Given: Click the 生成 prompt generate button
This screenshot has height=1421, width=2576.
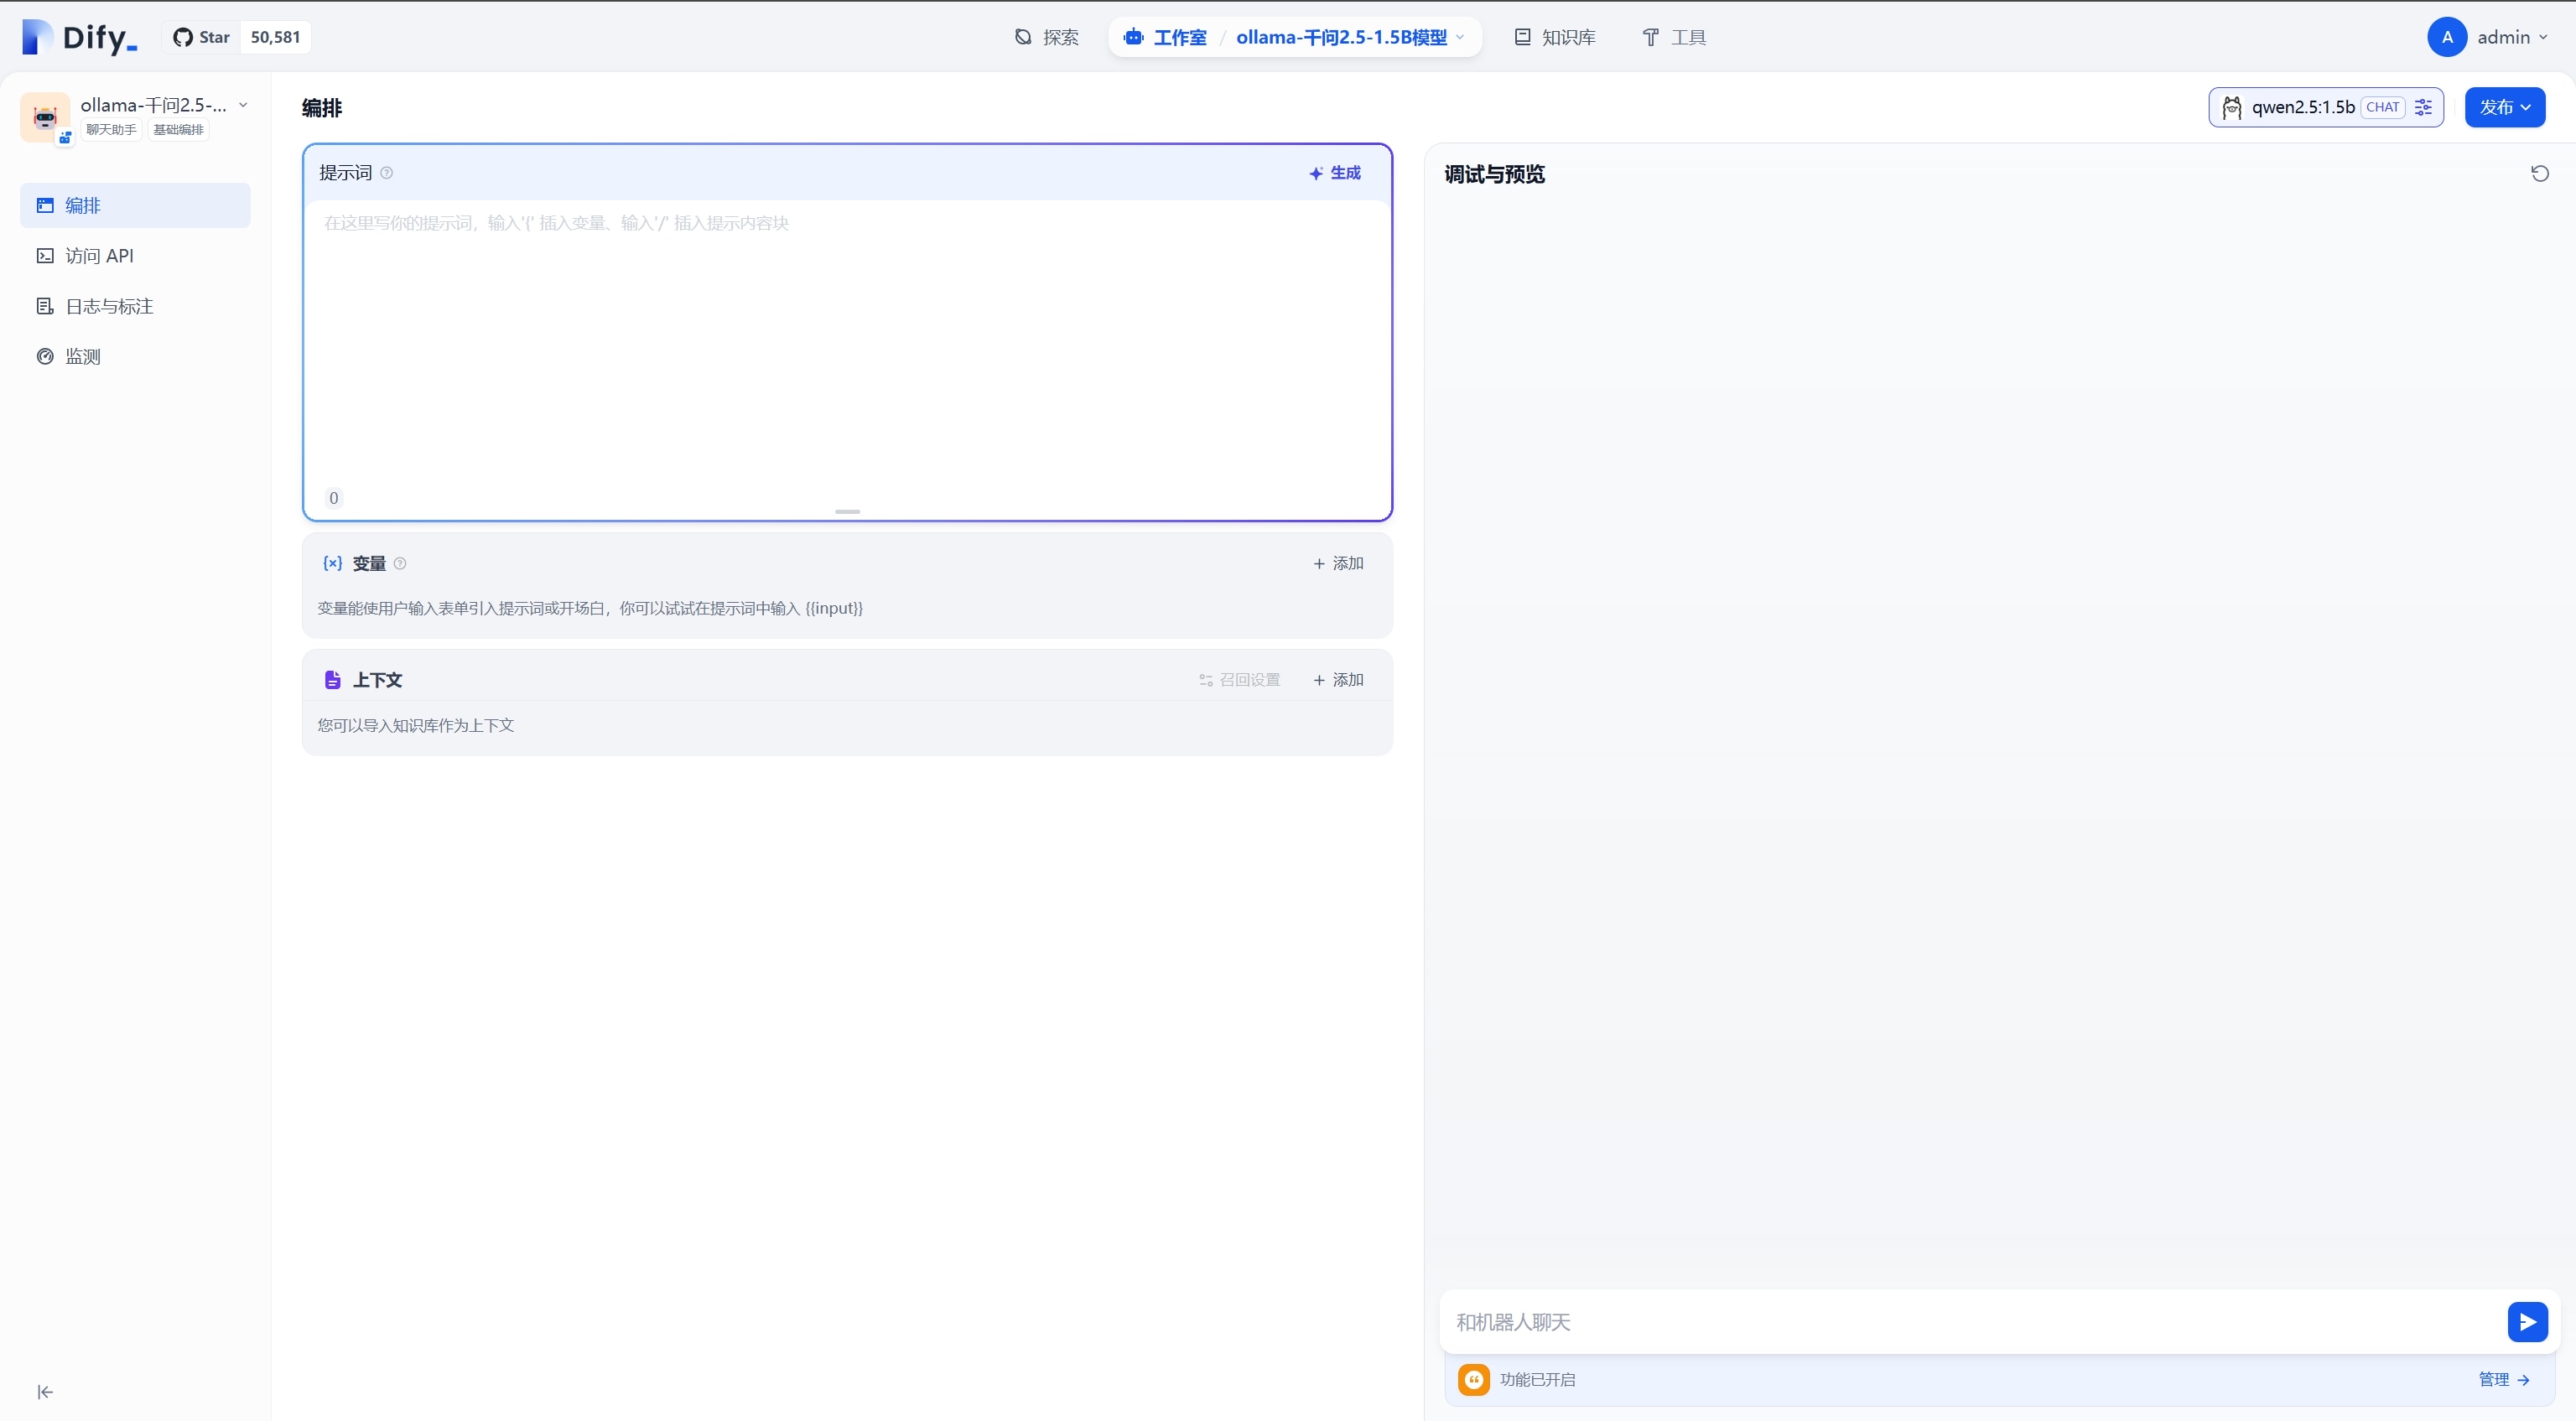Looking at the screenshot, I should tap(1335, 173).
